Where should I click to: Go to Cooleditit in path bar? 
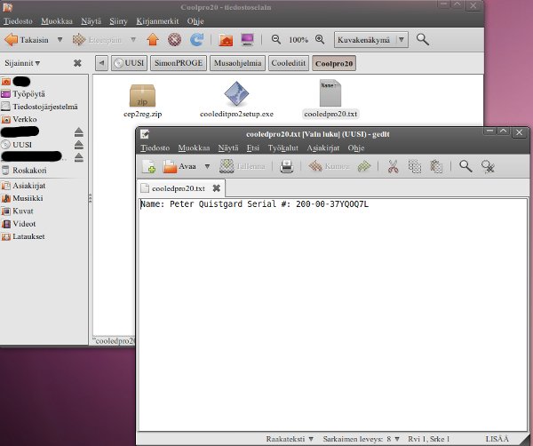point(289,63)
